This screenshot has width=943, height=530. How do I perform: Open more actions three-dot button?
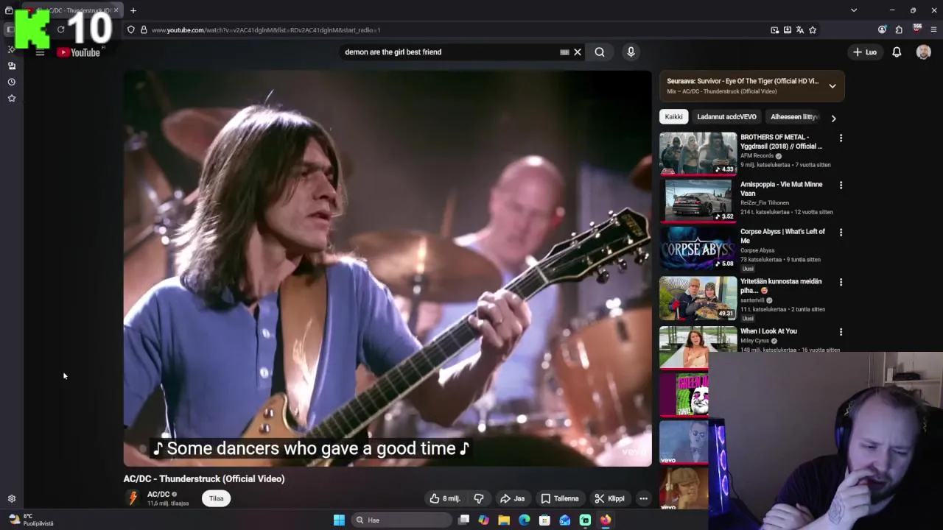click(x=643, y=498)
